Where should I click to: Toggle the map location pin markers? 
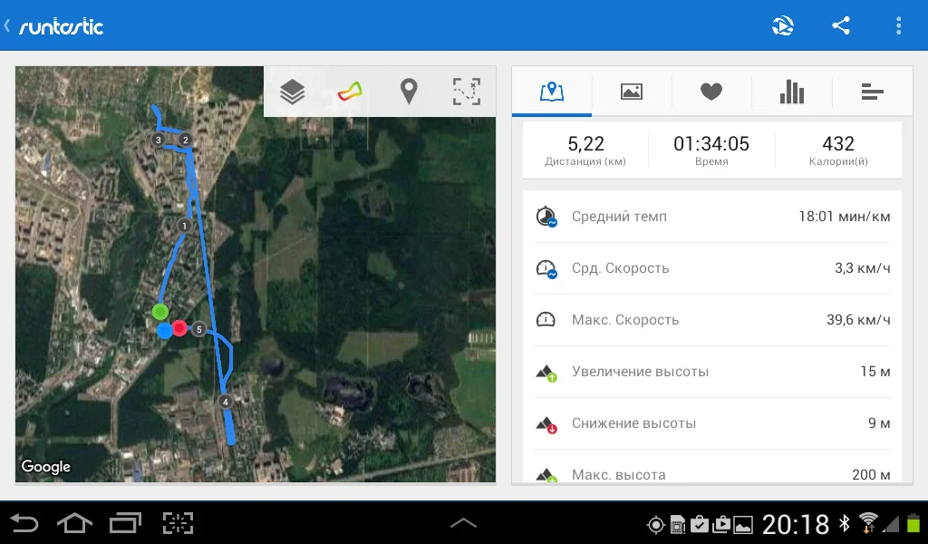(409, 92)
